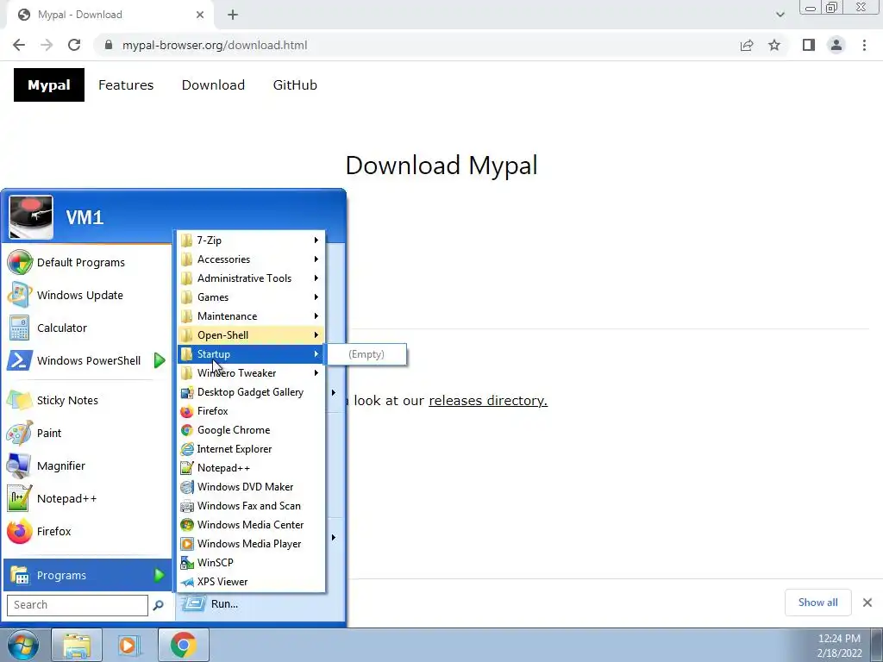Open the Programs menu entry
Viewport: 883px width, 662px height.
[x=87, y=575]
